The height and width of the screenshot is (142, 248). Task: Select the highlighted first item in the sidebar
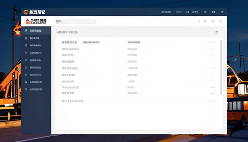(x=36, y=30)
